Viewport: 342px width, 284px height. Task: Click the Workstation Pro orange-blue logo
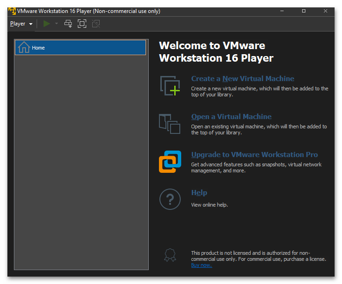(x=170, y=162)
